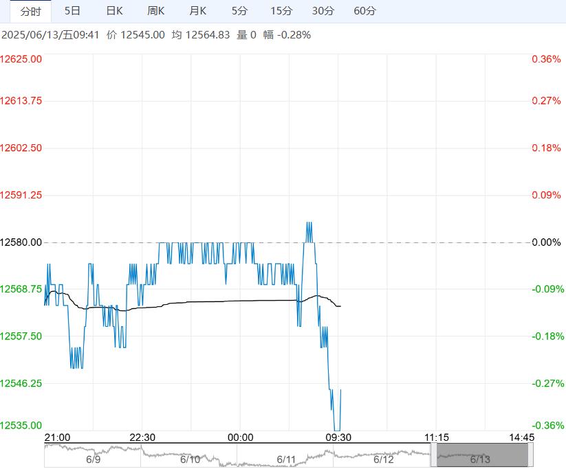Click the left handle of the range selector
The image size is (566, 469).
click(x=433, y=455)
